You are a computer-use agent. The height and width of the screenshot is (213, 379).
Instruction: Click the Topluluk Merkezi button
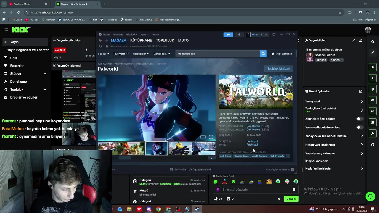tap(278, 69)
